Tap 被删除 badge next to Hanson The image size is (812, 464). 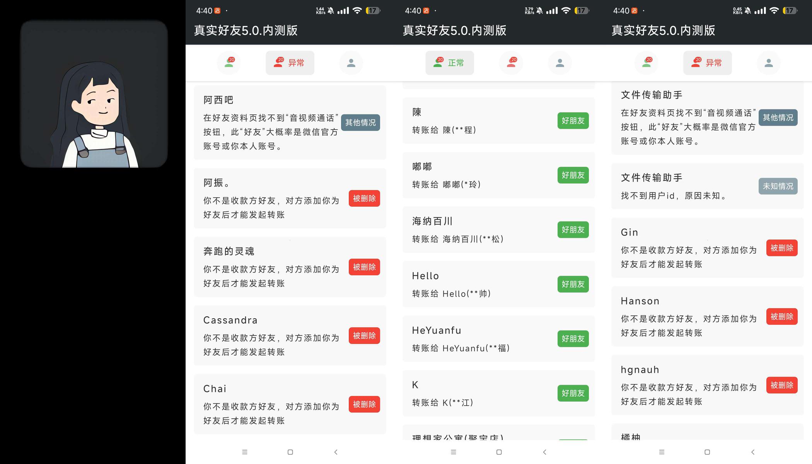781,317
